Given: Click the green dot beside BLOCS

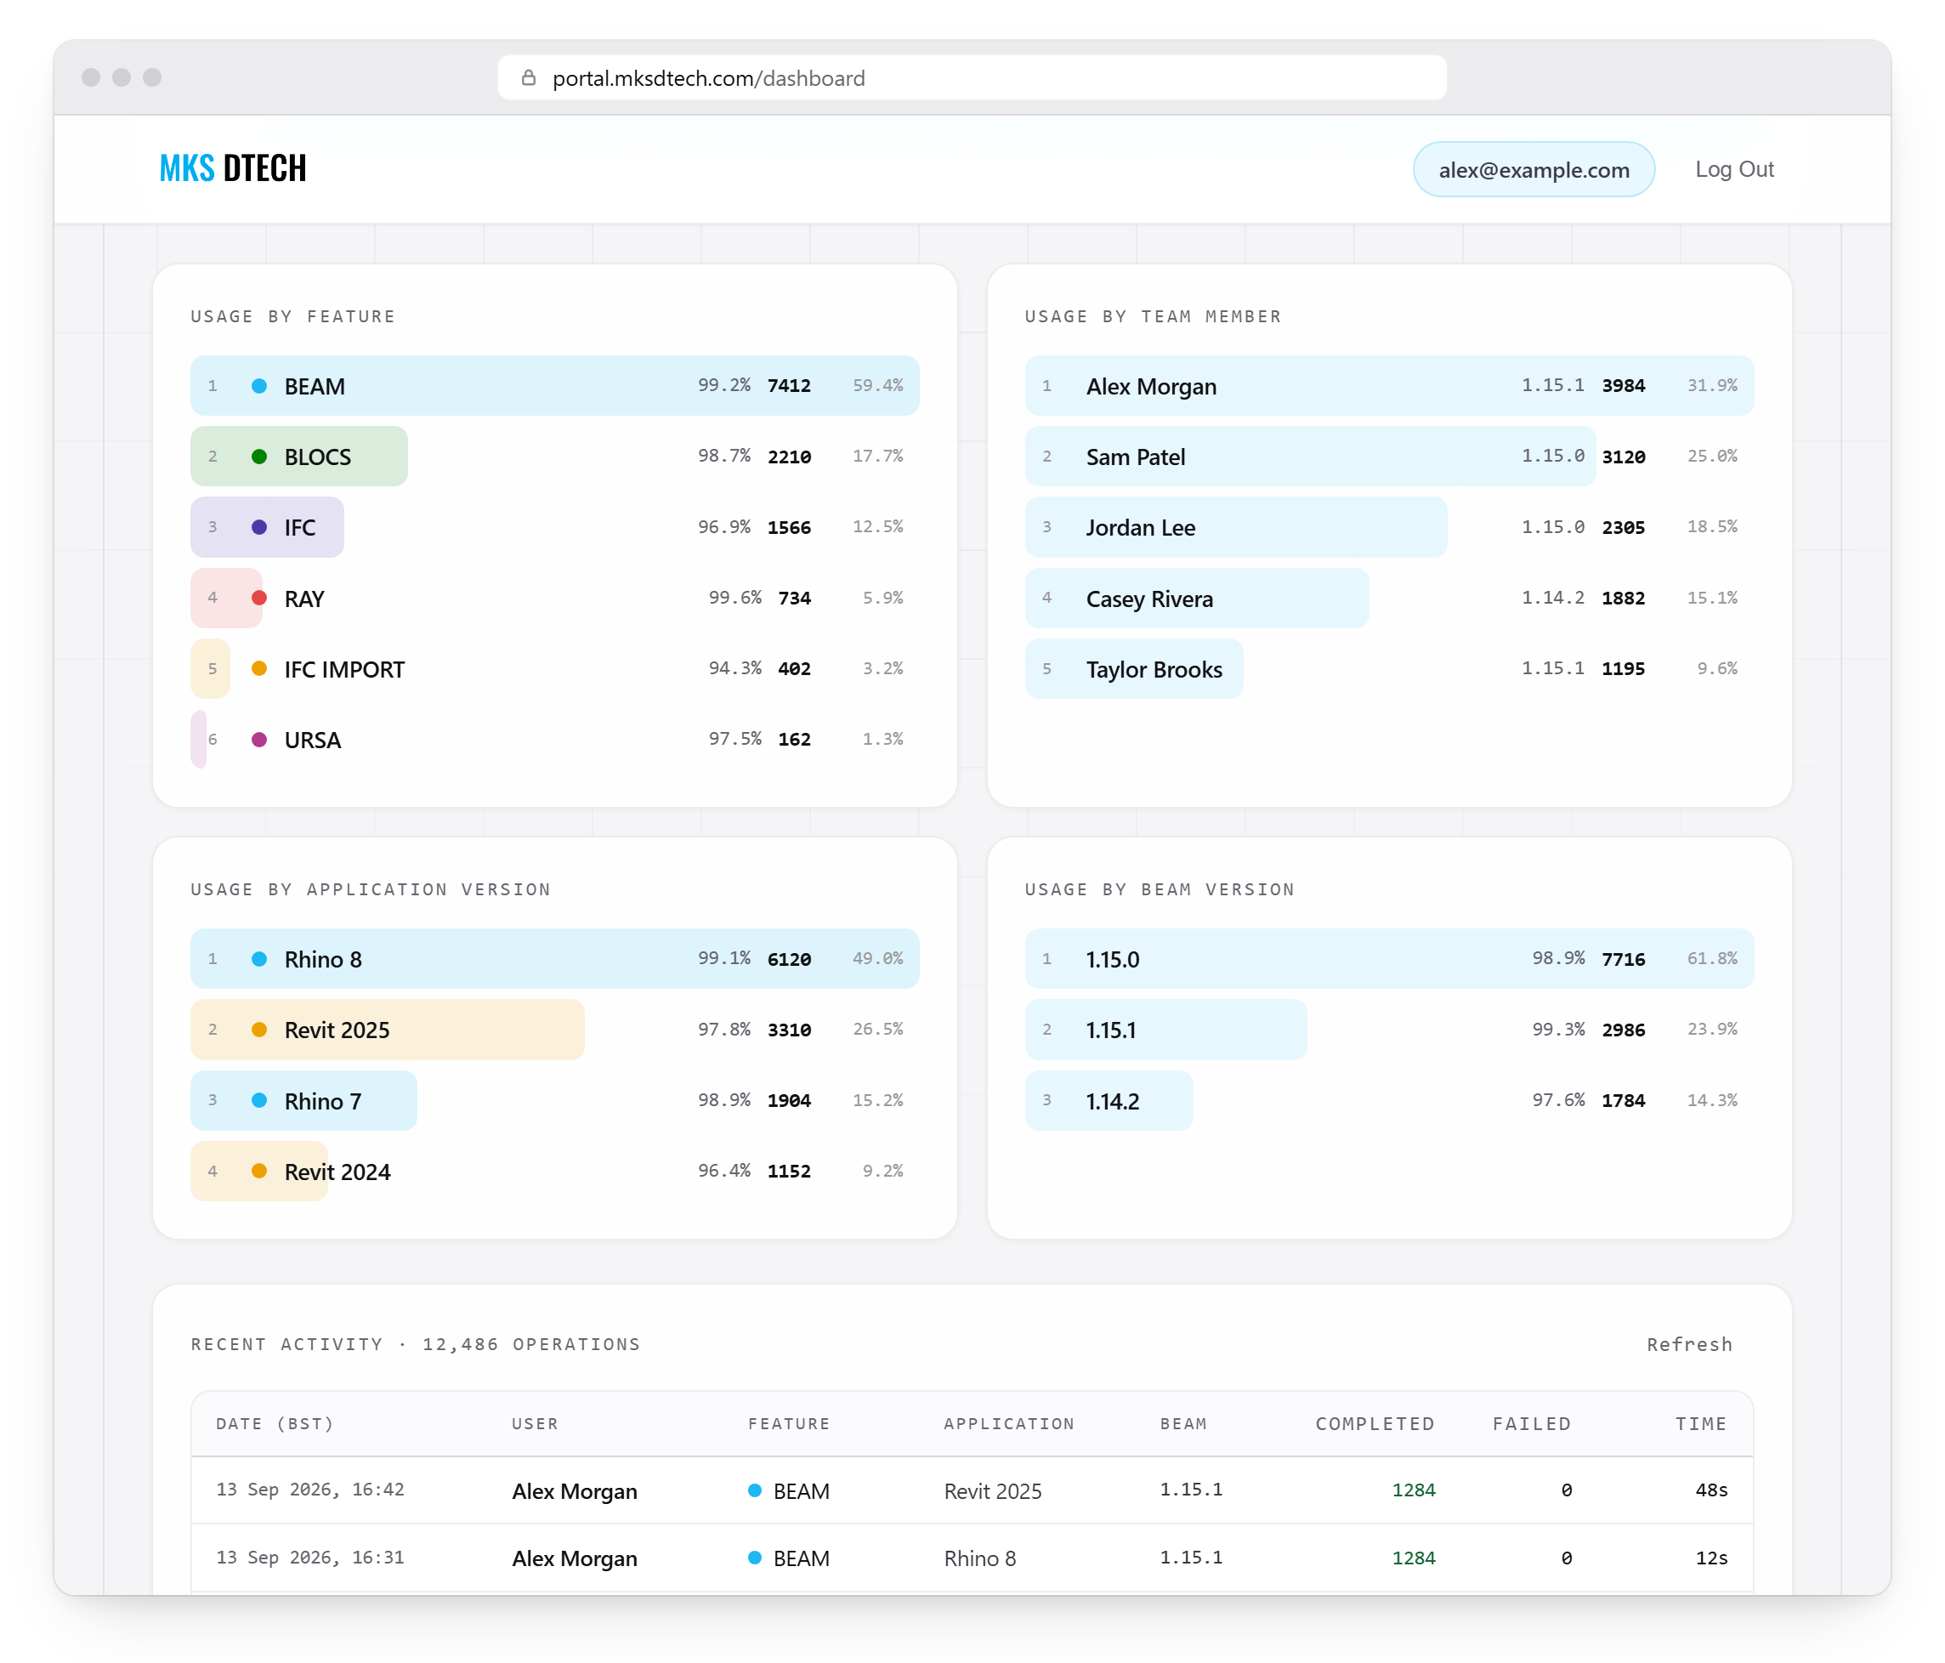Looking at the screenshot, I should 259,457.
